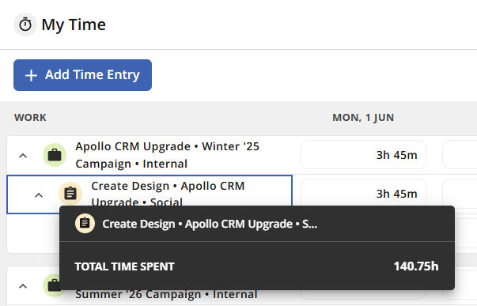
Task: Click the My Time page heading
Action: 74,25
